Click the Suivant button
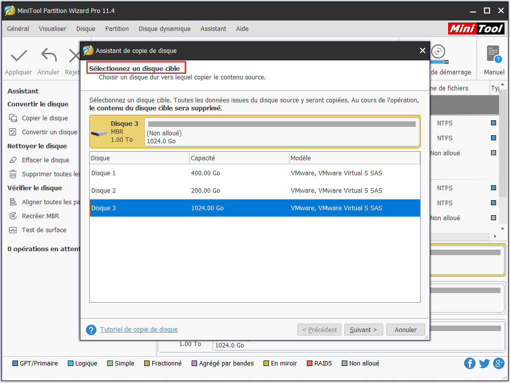Screen dimensions: 510x383 [x=363, y=330]
